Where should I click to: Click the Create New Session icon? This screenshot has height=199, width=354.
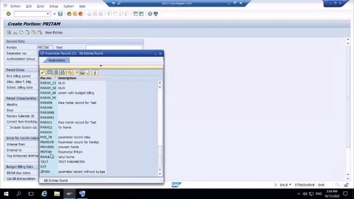coord(136,14)
